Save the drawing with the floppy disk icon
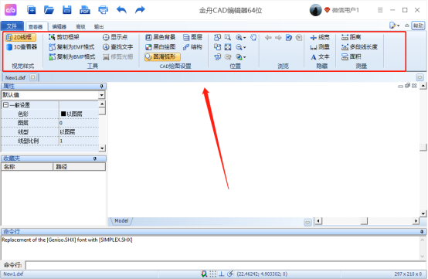The height and width of the screenshot is (279, 428). (67, 10)
